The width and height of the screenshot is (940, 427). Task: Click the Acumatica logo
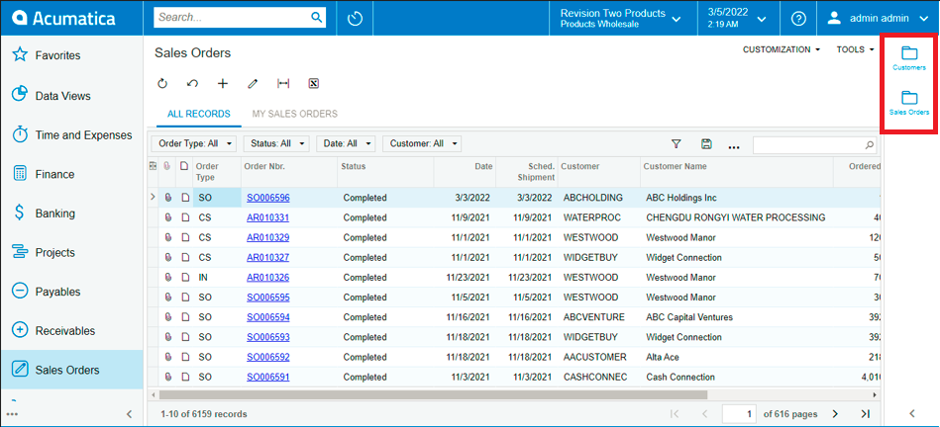(64, 19)
